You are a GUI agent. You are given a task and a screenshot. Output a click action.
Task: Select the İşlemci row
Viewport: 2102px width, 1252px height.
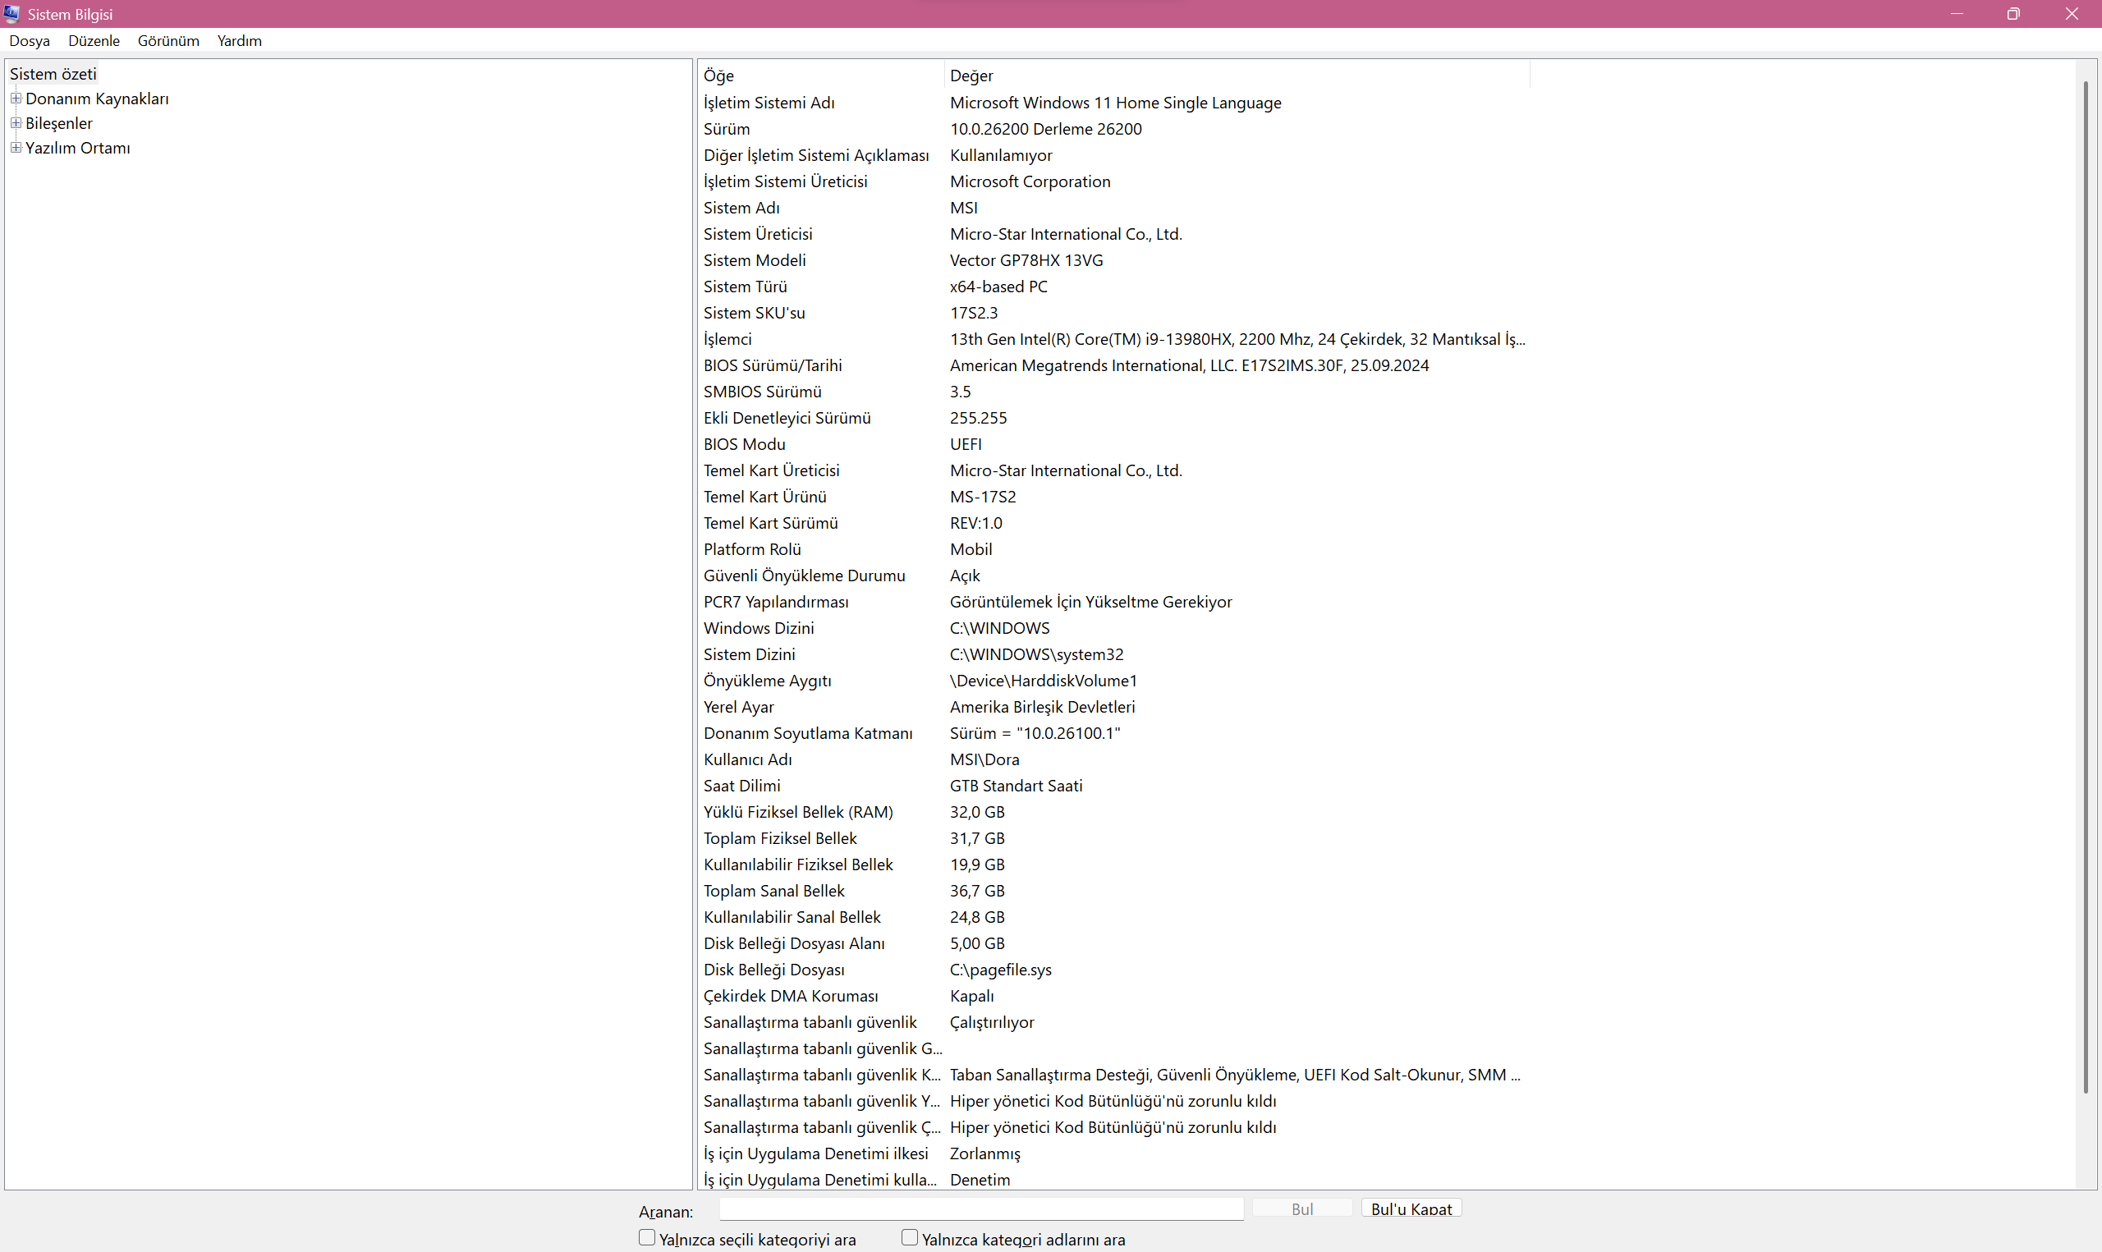(x=727, y=339)
